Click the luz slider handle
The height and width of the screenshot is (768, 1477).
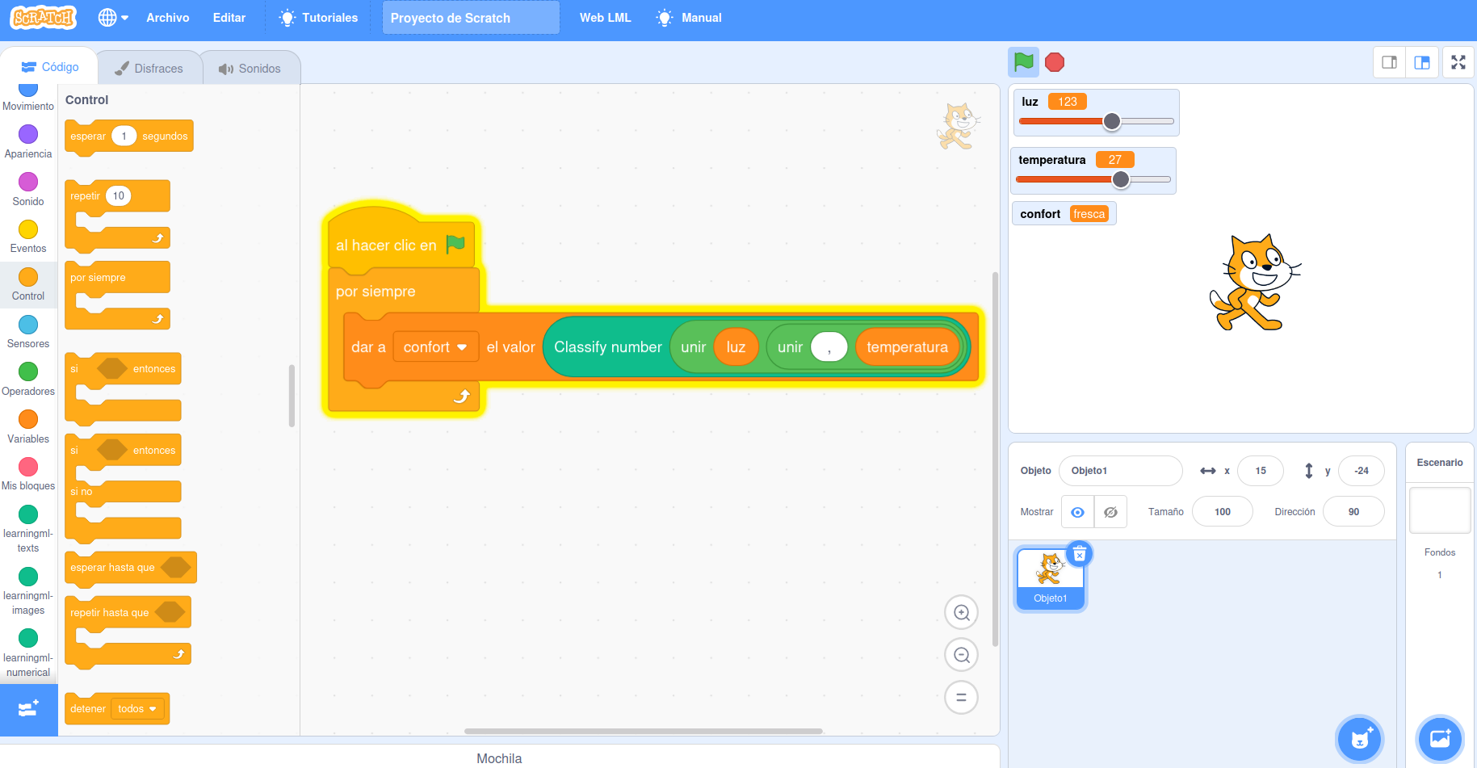(1112, 122)
